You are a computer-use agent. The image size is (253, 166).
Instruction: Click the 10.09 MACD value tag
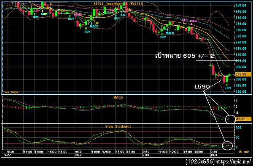[243, 119]
